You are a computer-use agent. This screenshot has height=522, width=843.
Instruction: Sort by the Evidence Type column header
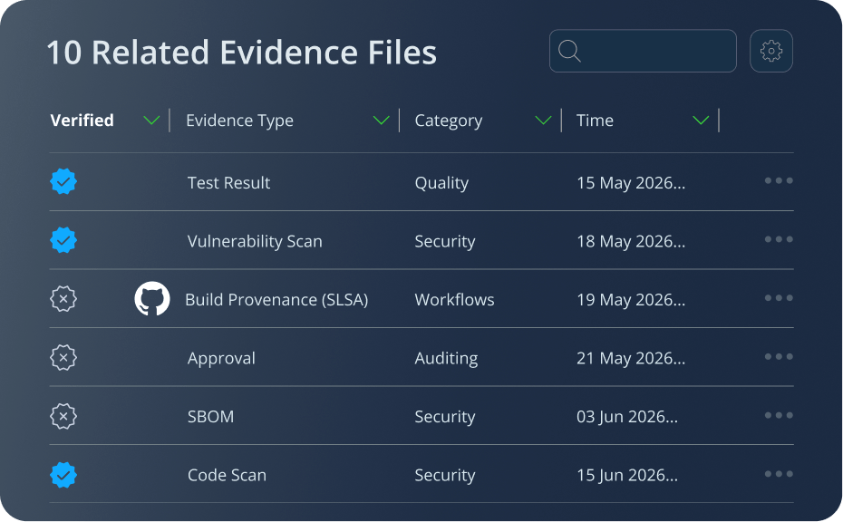240,121
